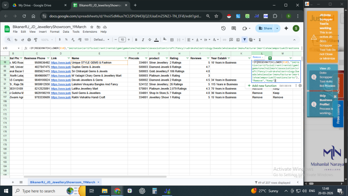The height and width of the screenshot is (196, 348).
Task: Click the Share button
Action: 265,28
